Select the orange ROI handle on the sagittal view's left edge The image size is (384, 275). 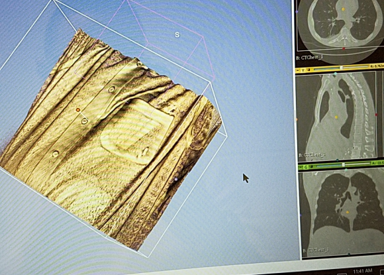click(x=297, y=119)
